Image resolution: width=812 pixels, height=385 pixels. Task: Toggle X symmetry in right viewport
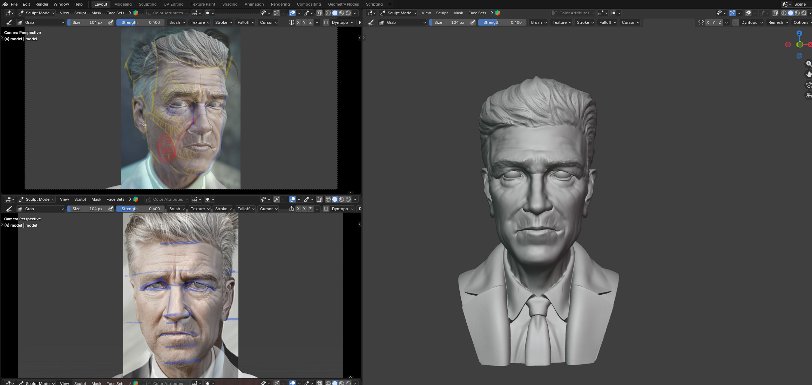pyautogui.click(x=708, y=22)
